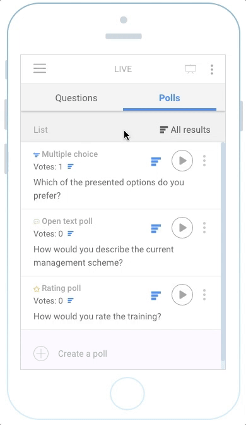The width and height of the screenshot is (246, 425).
Task: Show large results icon for Open text poll
Action: click(156, 228)
